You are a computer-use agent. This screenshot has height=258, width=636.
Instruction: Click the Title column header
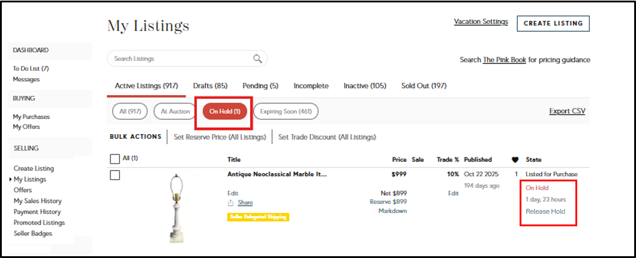tap(234, 160)
